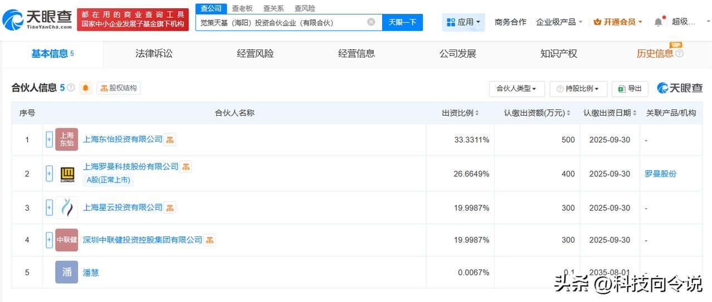
Task: Select the 查公司 search tab
Action: point(211,8)
